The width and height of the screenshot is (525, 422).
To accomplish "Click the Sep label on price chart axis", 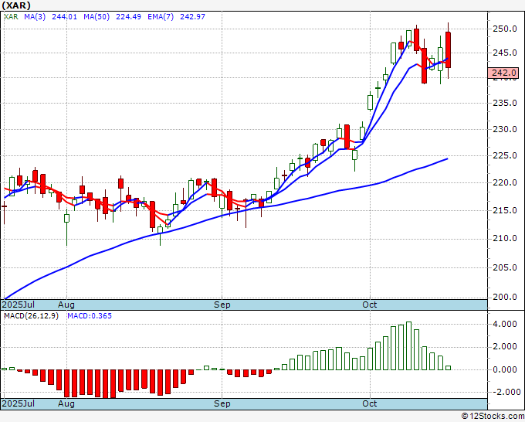I will 222,305.
